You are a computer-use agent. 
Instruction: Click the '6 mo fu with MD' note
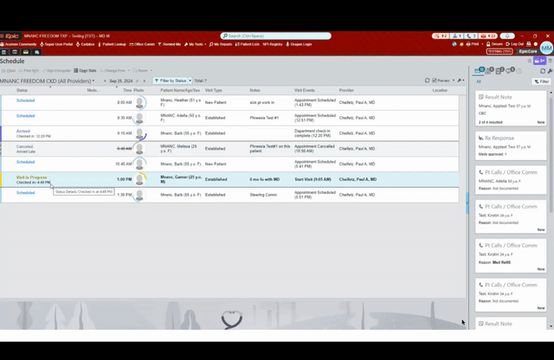265,179
